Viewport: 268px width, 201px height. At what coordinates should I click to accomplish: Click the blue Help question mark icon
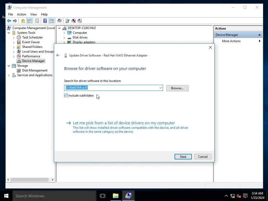45,21
